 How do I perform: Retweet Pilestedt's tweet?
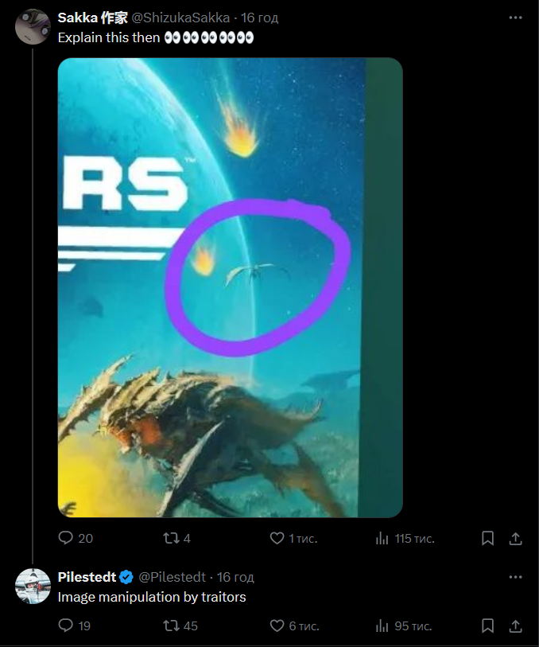(x=170, y=626)
